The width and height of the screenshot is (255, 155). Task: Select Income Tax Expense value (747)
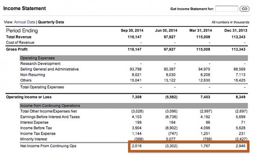173,133
